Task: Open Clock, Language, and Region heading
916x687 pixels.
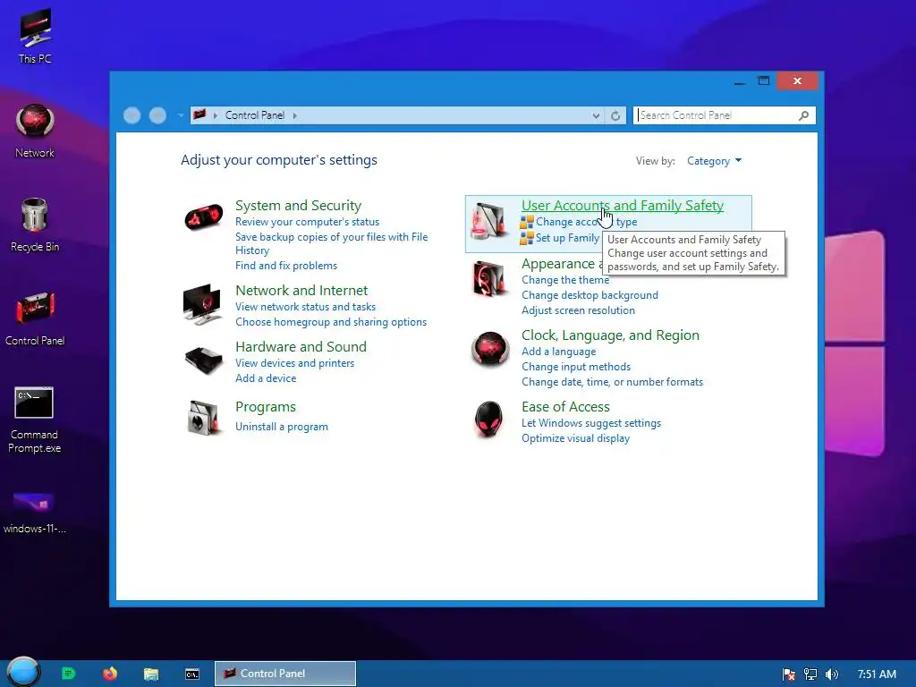Action: click(x=610, y=335)
